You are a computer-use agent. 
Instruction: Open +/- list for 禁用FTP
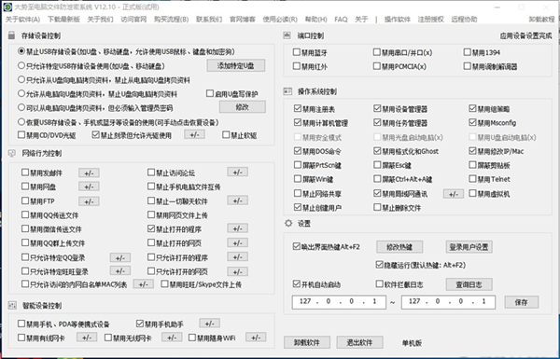pos(89,201)
